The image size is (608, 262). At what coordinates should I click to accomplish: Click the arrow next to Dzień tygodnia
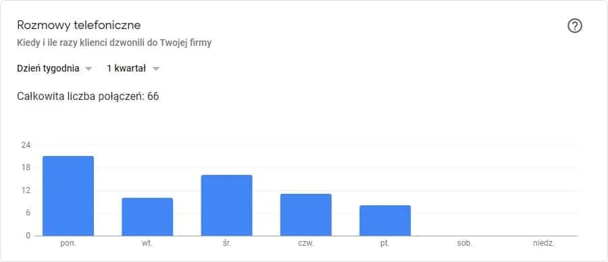(88, 69)
